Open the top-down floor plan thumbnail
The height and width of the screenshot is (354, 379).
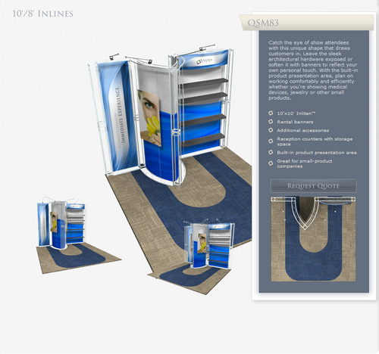click(313, 239)
